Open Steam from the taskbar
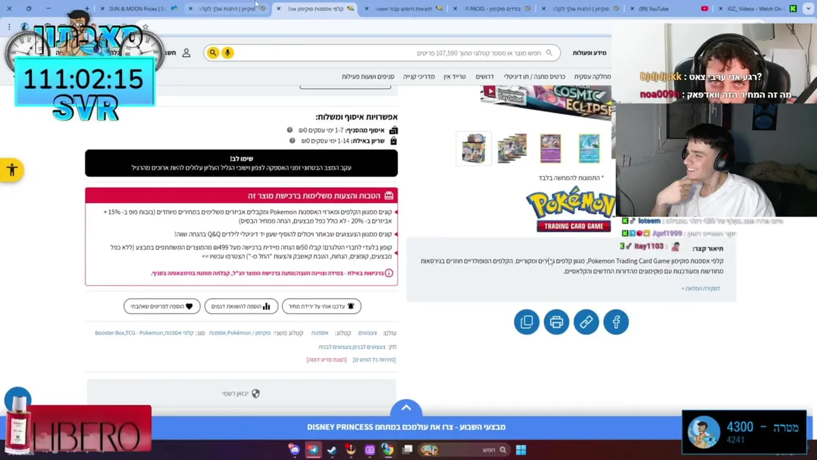817x460 pixels. 332,450
